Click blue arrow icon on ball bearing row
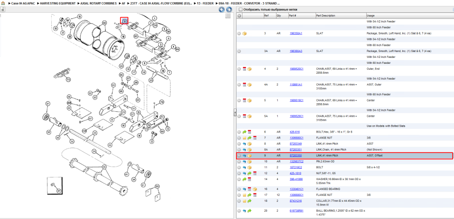 244,211
